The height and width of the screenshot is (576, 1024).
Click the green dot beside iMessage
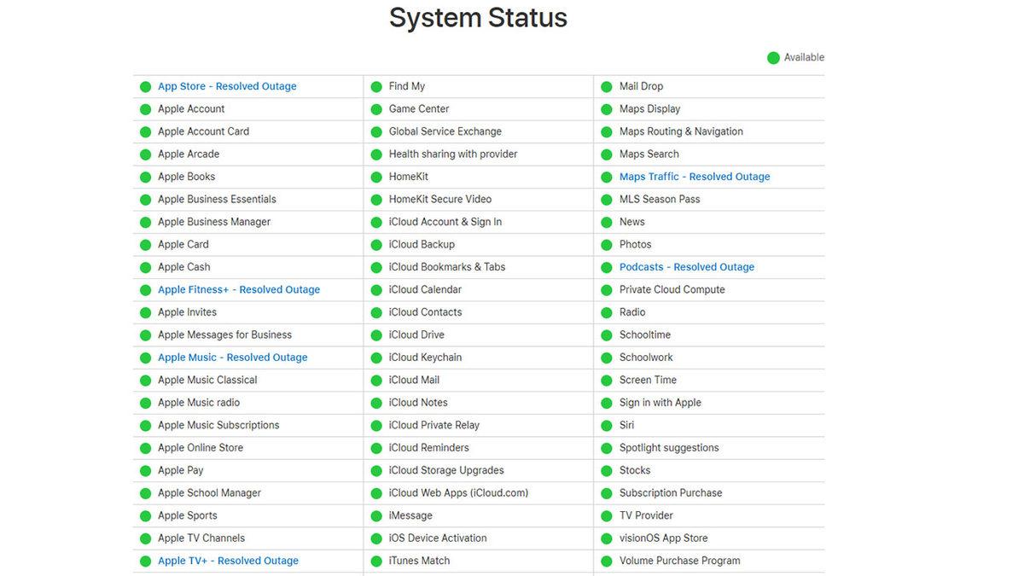375,515
